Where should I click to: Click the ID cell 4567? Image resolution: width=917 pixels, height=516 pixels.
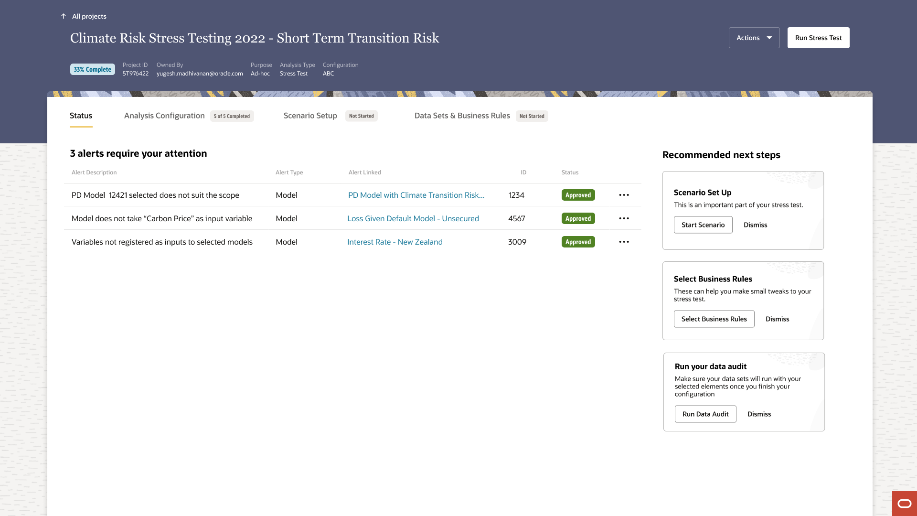coord(516,218)
